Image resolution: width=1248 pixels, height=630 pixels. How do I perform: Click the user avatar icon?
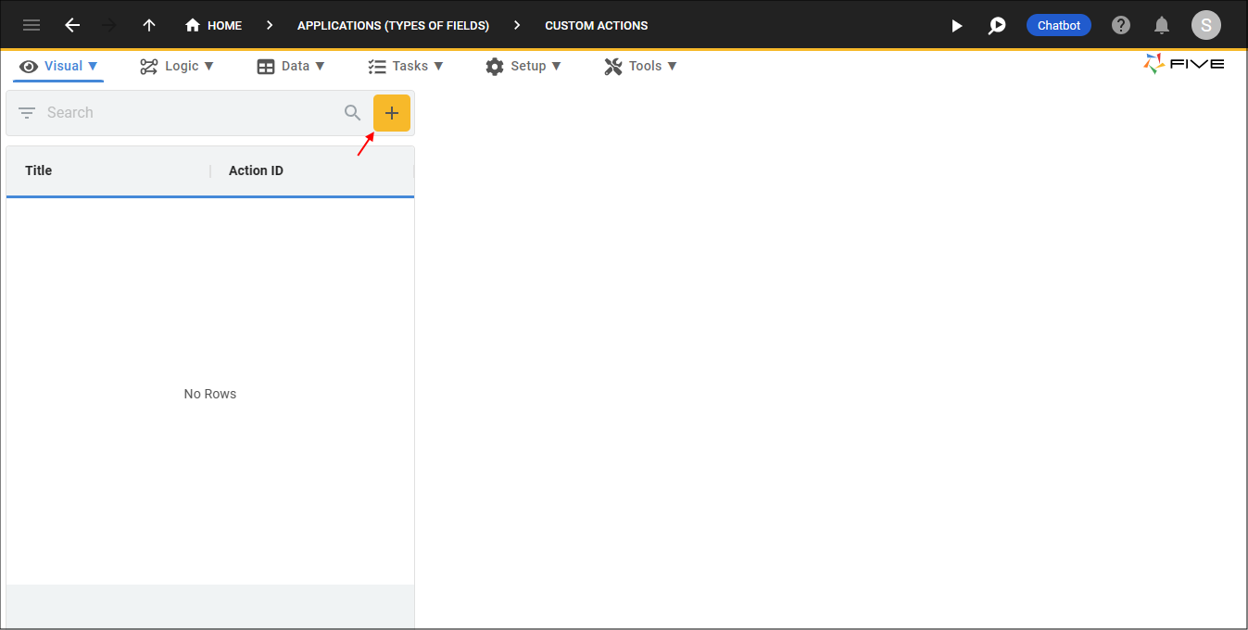(1206, 25)
